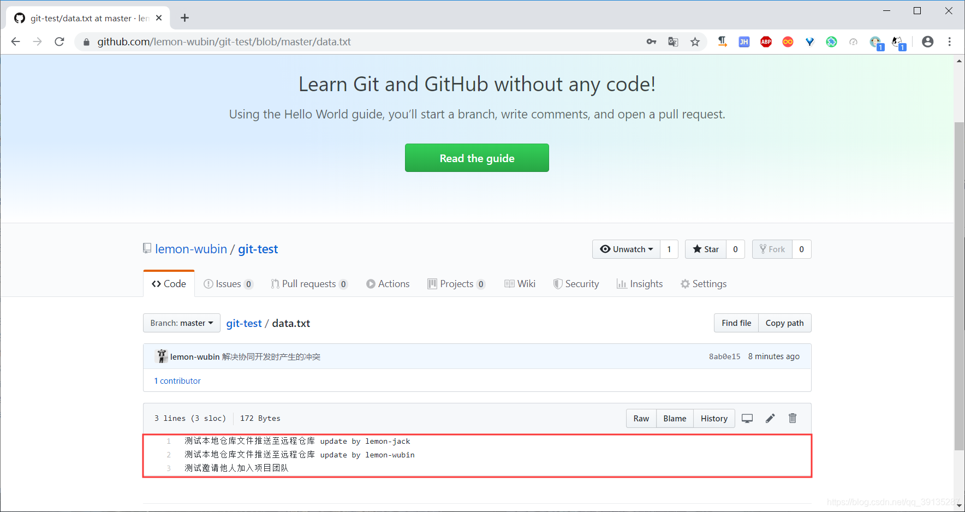Open the Blame view

pos(675,418)
